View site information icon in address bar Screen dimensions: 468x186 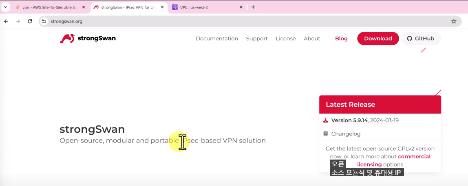coord(44,21)
